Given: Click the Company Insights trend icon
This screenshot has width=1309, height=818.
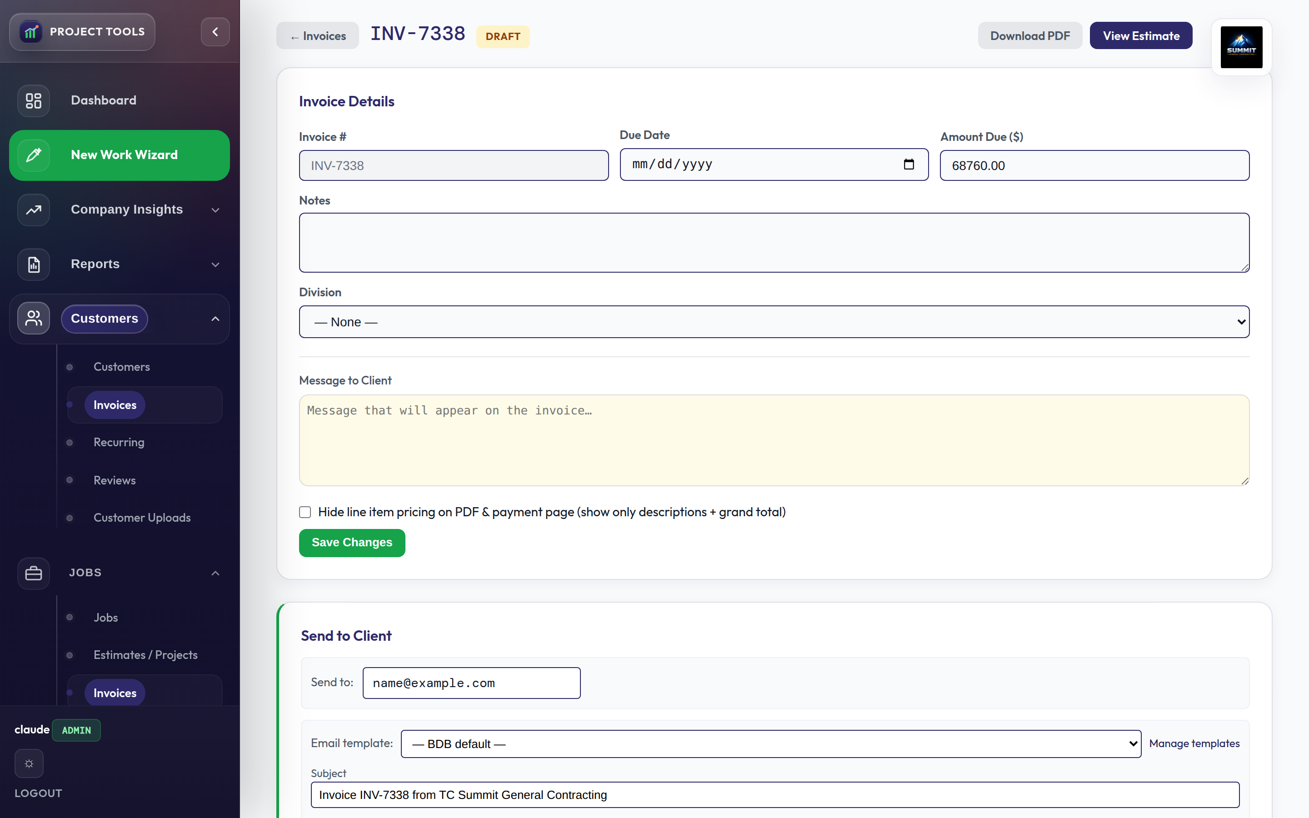Looking at the screenshot, I should 34,210.
